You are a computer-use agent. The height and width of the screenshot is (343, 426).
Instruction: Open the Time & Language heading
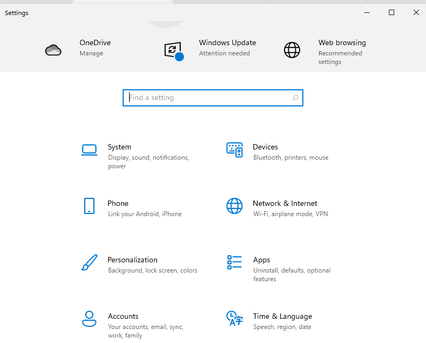tap(282, 316)
